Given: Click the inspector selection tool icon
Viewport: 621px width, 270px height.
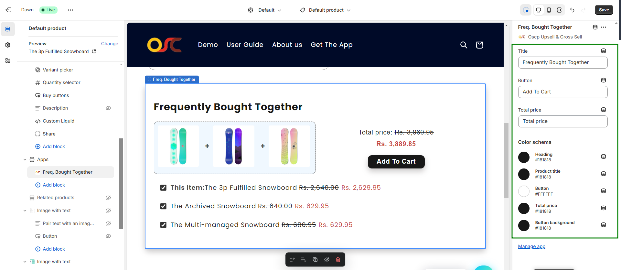Looking at the screenshot, I should click(526, 10).
